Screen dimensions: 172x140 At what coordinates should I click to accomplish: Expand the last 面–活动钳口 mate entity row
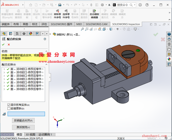tap(4, 89)
